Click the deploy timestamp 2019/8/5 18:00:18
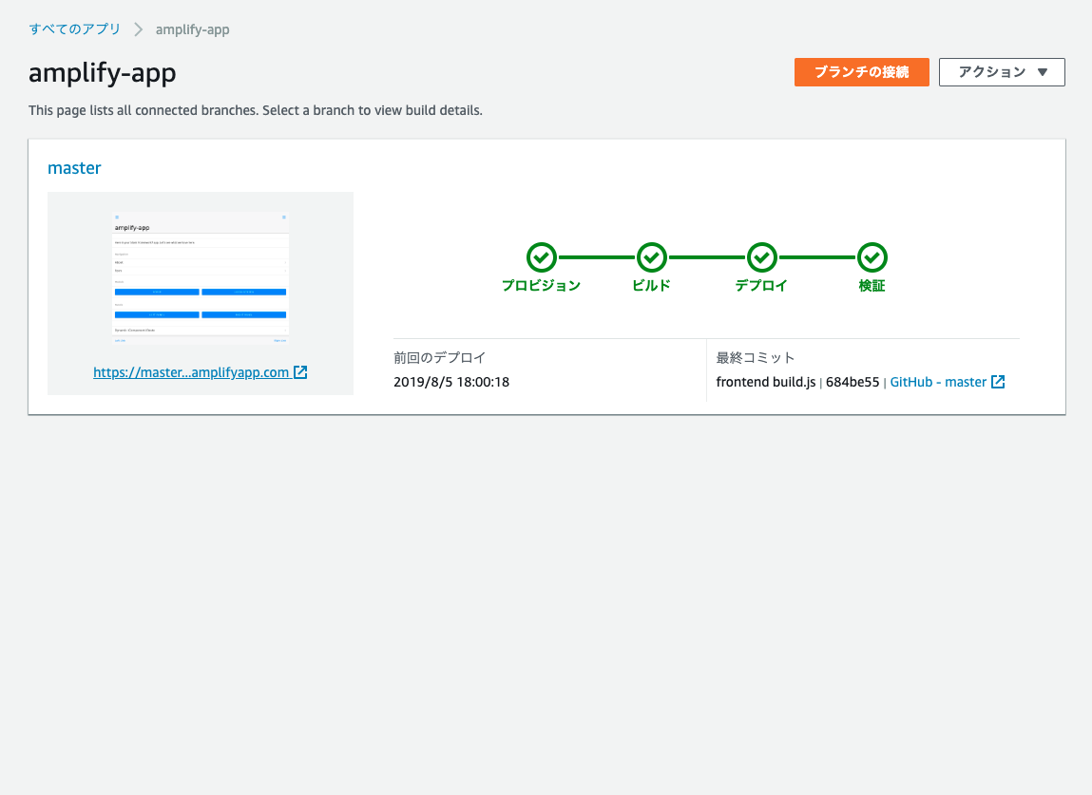Viewport: 1092px width, 795px height. pyautogui.click(x=451, y=382)
